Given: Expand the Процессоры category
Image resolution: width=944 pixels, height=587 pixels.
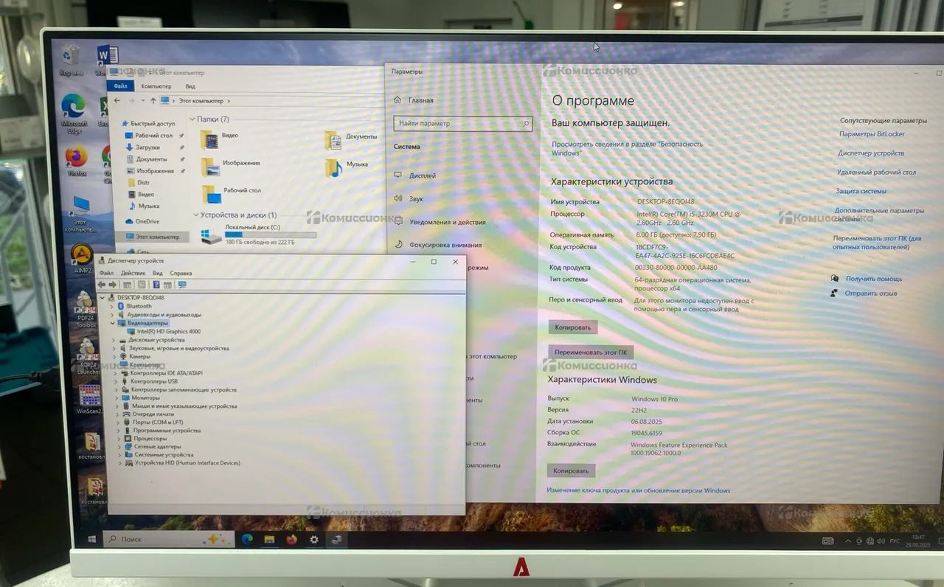Looking at the screenshot, I should pos(119,439).
